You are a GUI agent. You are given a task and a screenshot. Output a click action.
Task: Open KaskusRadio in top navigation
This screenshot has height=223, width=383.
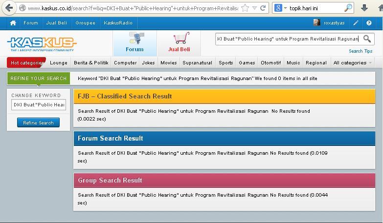click(118, 23)
